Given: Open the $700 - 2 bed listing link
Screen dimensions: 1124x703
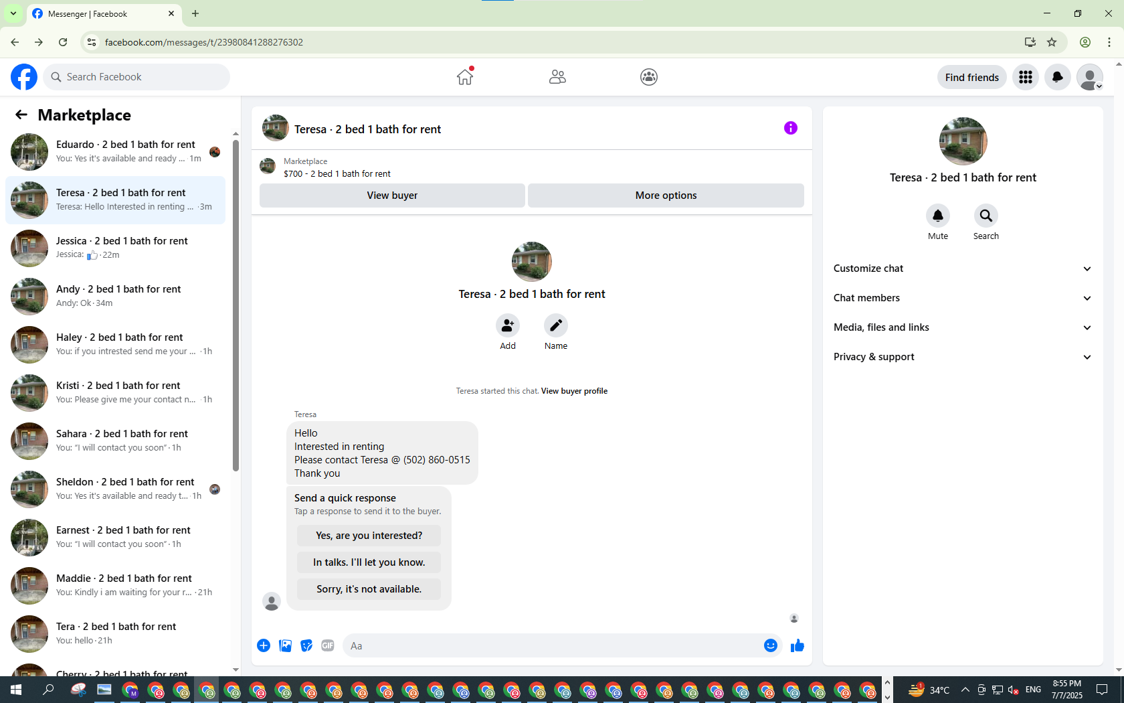Looking at the screenshot, I should 337,173.
